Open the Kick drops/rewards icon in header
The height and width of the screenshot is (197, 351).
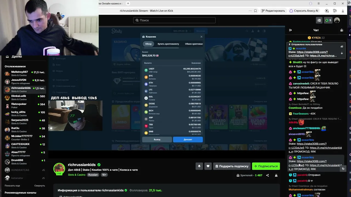319,20
